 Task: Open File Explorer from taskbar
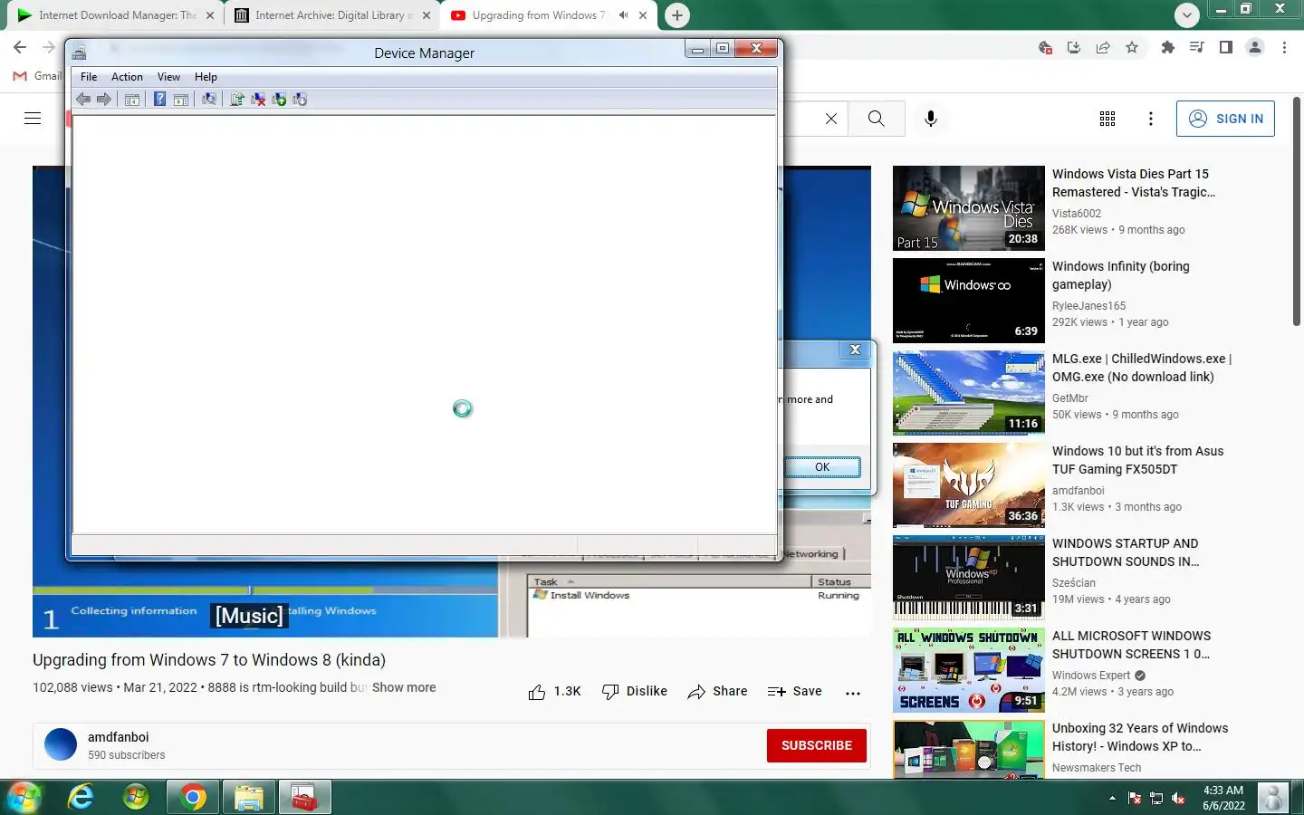click(x=248, y=798)
